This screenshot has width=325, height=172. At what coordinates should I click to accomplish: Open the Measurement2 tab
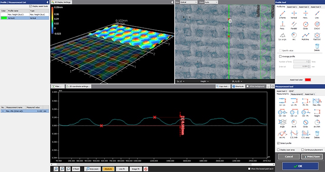point(297,94)
